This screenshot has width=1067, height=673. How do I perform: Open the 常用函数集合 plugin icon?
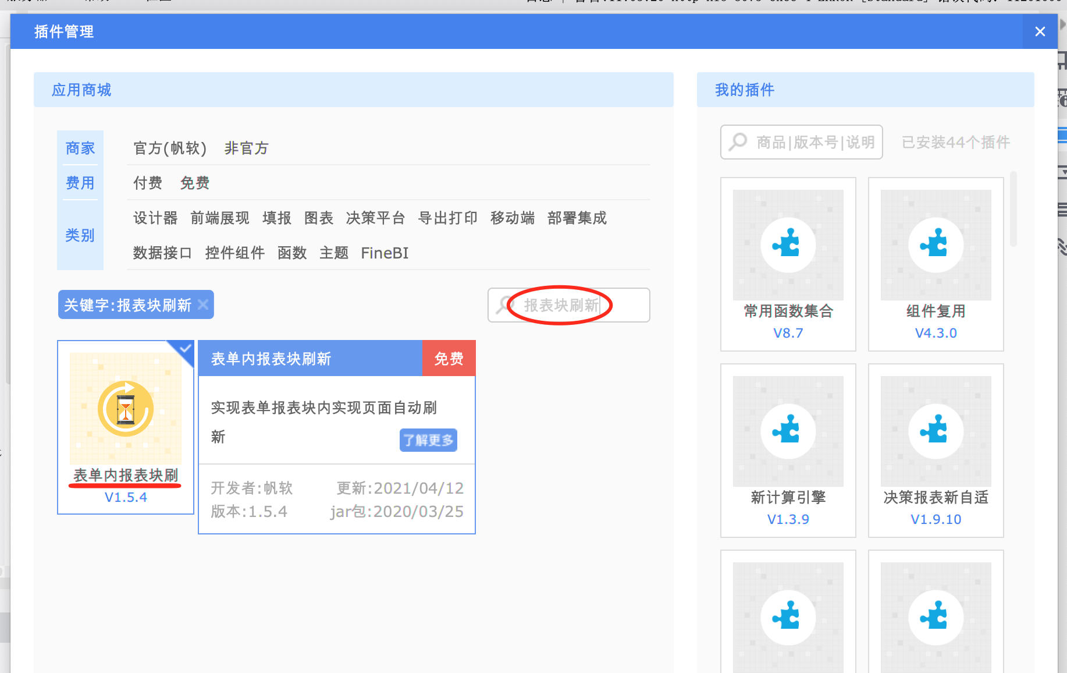point(788,245)
